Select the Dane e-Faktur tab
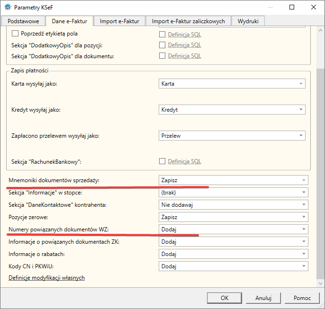 [70, 21]
